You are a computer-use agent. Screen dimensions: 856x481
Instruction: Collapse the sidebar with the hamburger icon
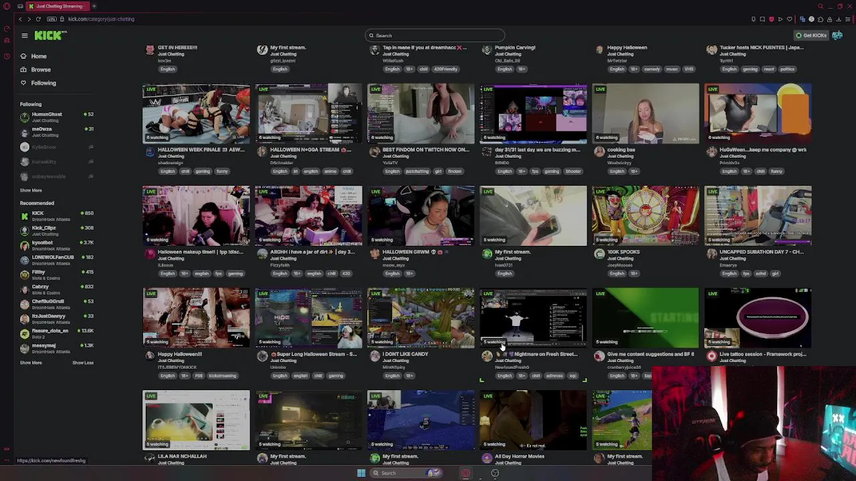pyautogui.click(x=24, y=35)
